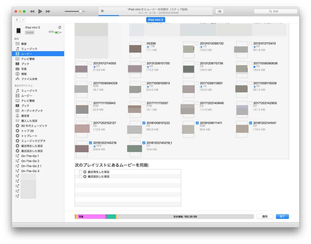Click the rewind previous track icon
The width and height of the screenshot is (311, 244).
(x=32, y=11)
